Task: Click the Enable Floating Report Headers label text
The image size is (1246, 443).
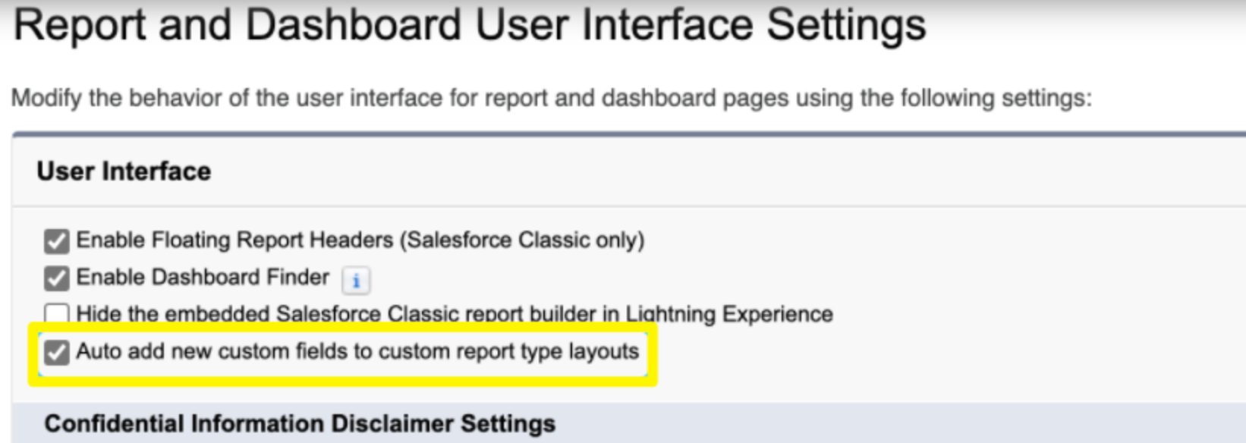Action: click(x=360, y=240)
